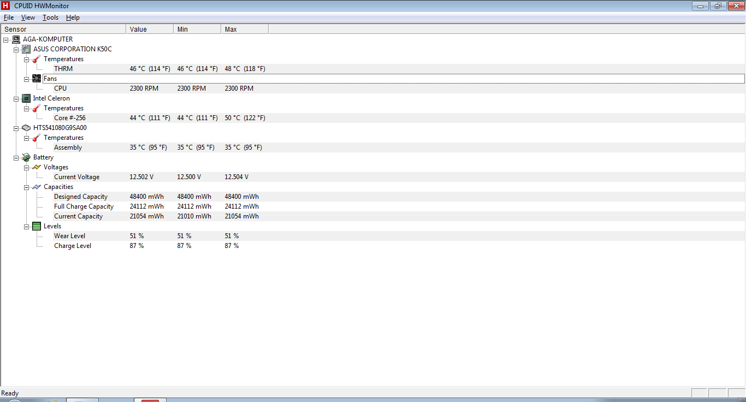Viewport: 746px width, 402px height.
Task: Click the Intel Celeron processor chip icon
Action: coord(26,98)
